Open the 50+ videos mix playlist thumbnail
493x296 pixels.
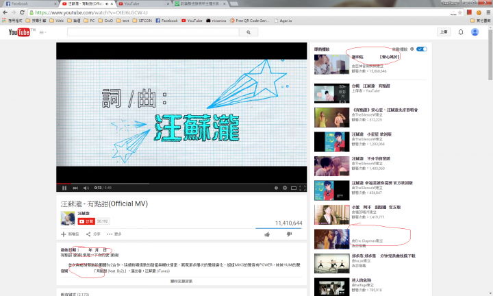tap(331, 93)
